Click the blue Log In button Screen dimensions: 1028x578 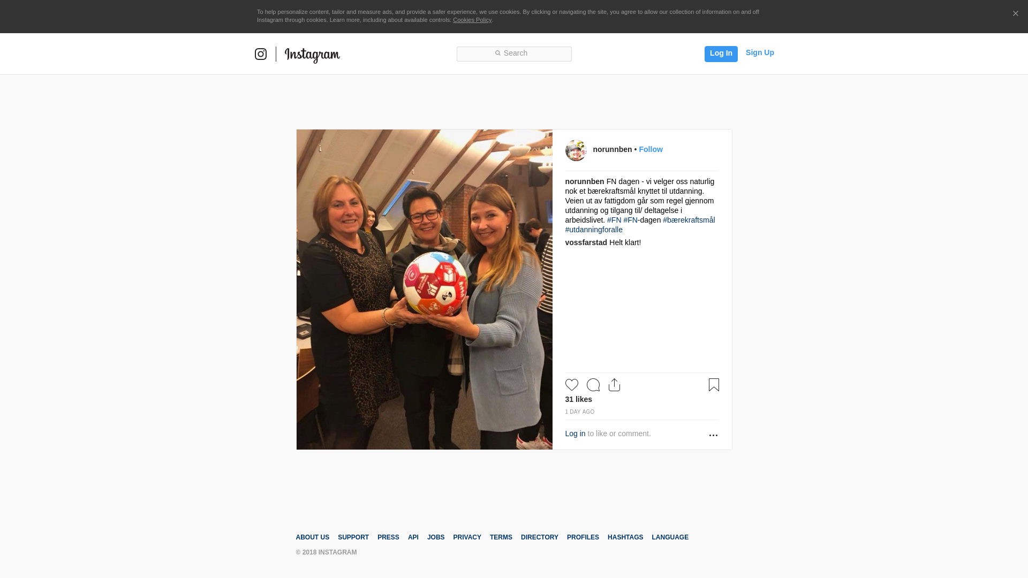click(x=721, y=54)
